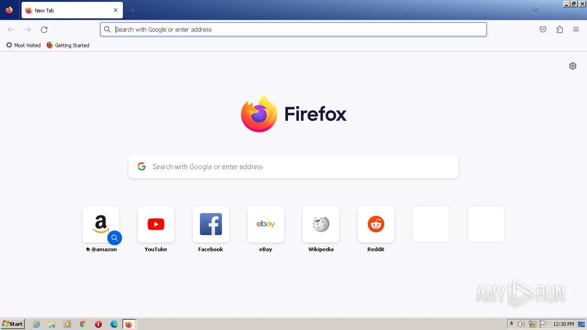Screen dimensions: 587x330
Task: Focus the address bar search field
Action: [293, 29]
